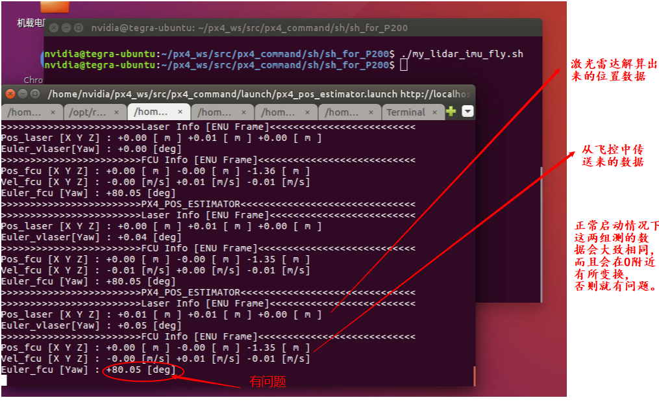Click the front terminal's orange scrollbar thumb
This screenshot has width=659, height=402.
[474, 375]
